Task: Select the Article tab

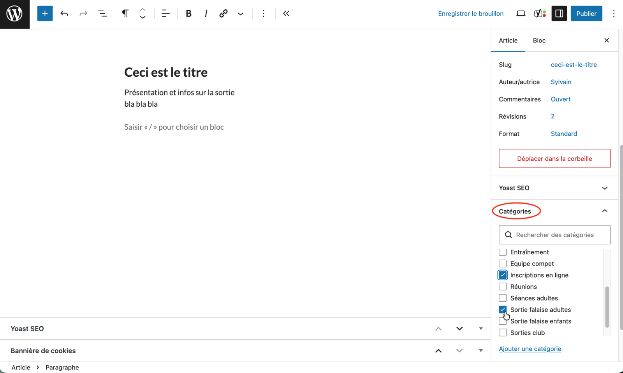Action: [508, 40]
